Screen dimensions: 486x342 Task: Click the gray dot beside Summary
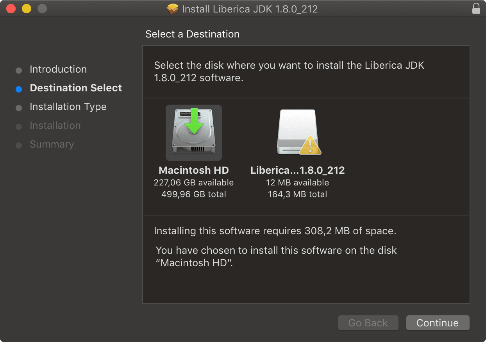18,145
